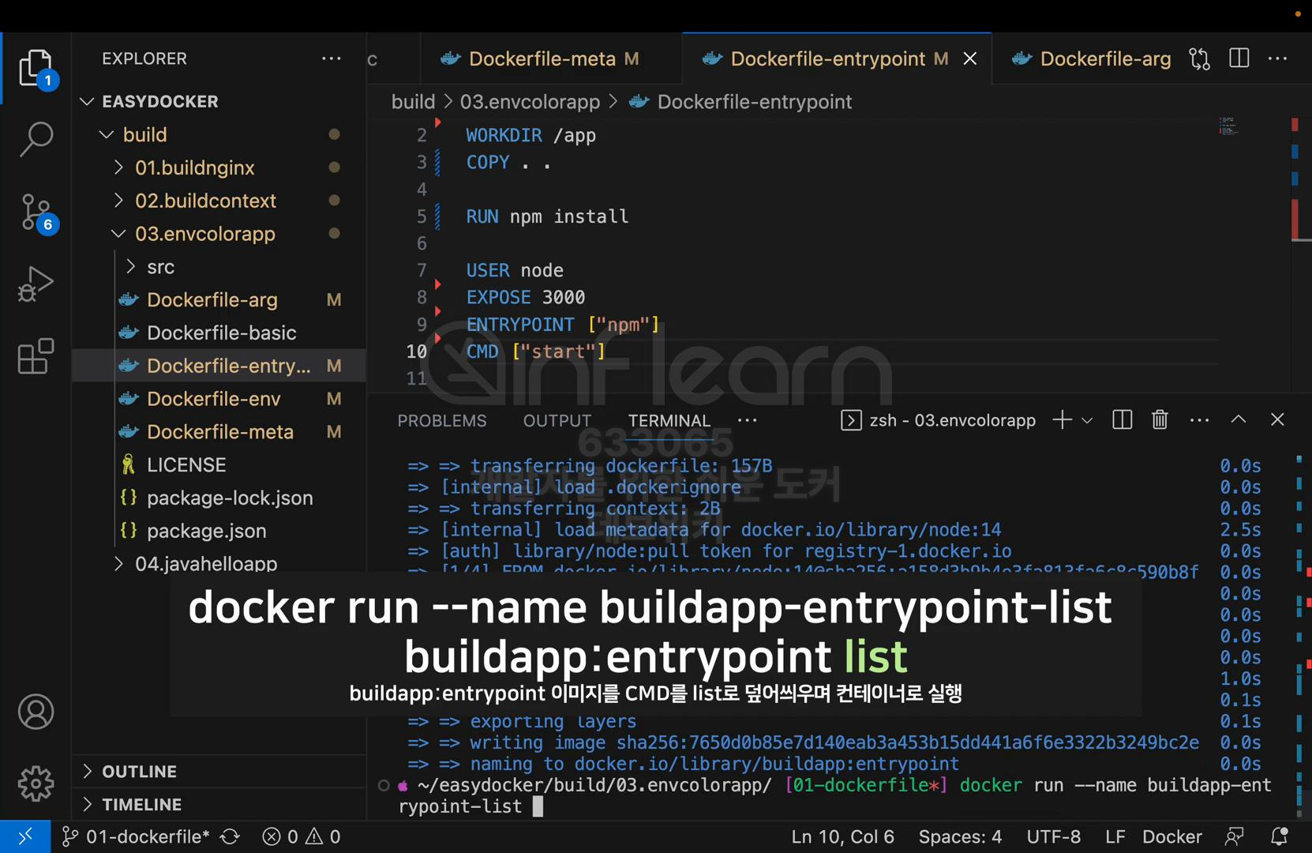Open editor more actions ellipsis
The width and height of the screenshot is (1312, 853).
point(1278,58)
